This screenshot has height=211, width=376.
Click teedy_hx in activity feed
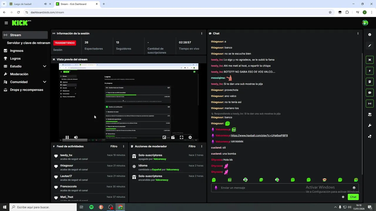pyautogui.click(x=66, y=155)
